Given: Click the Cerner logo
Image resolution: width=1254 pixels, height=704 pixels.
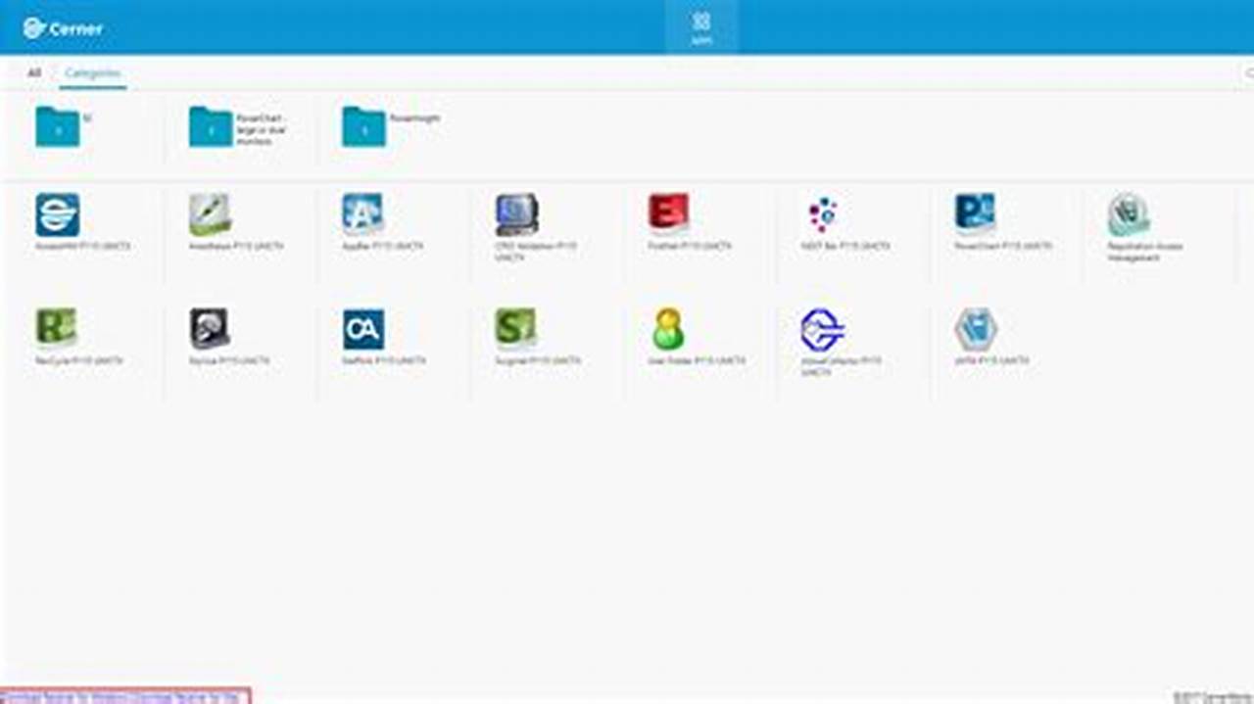Looking at the screenshot, I should (x=61, y=28).
